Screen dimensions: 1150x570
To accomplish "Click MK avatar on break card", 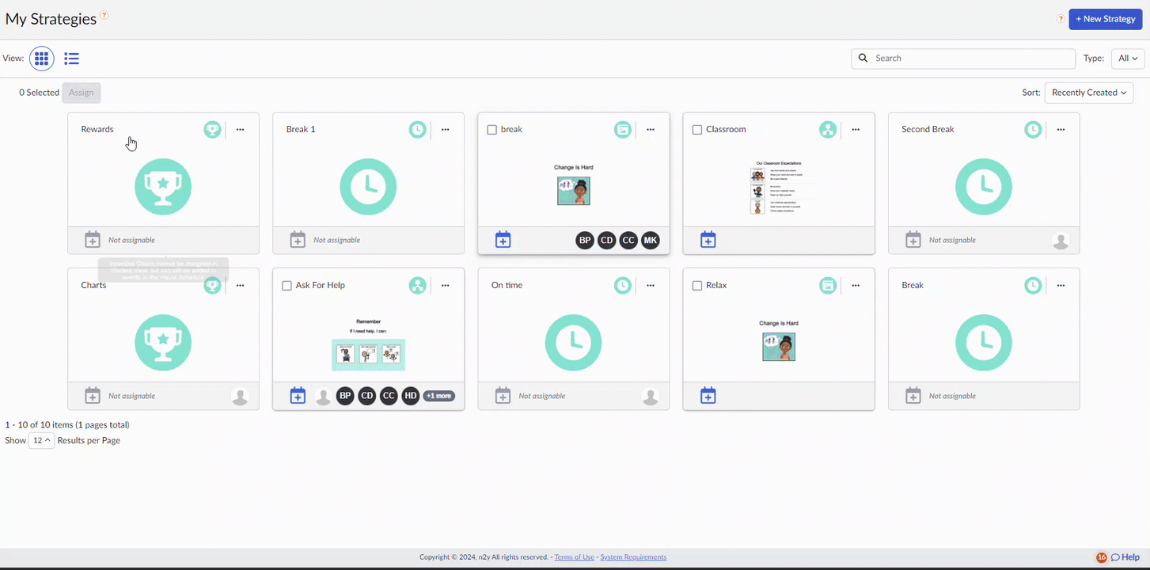I will 651,240.
